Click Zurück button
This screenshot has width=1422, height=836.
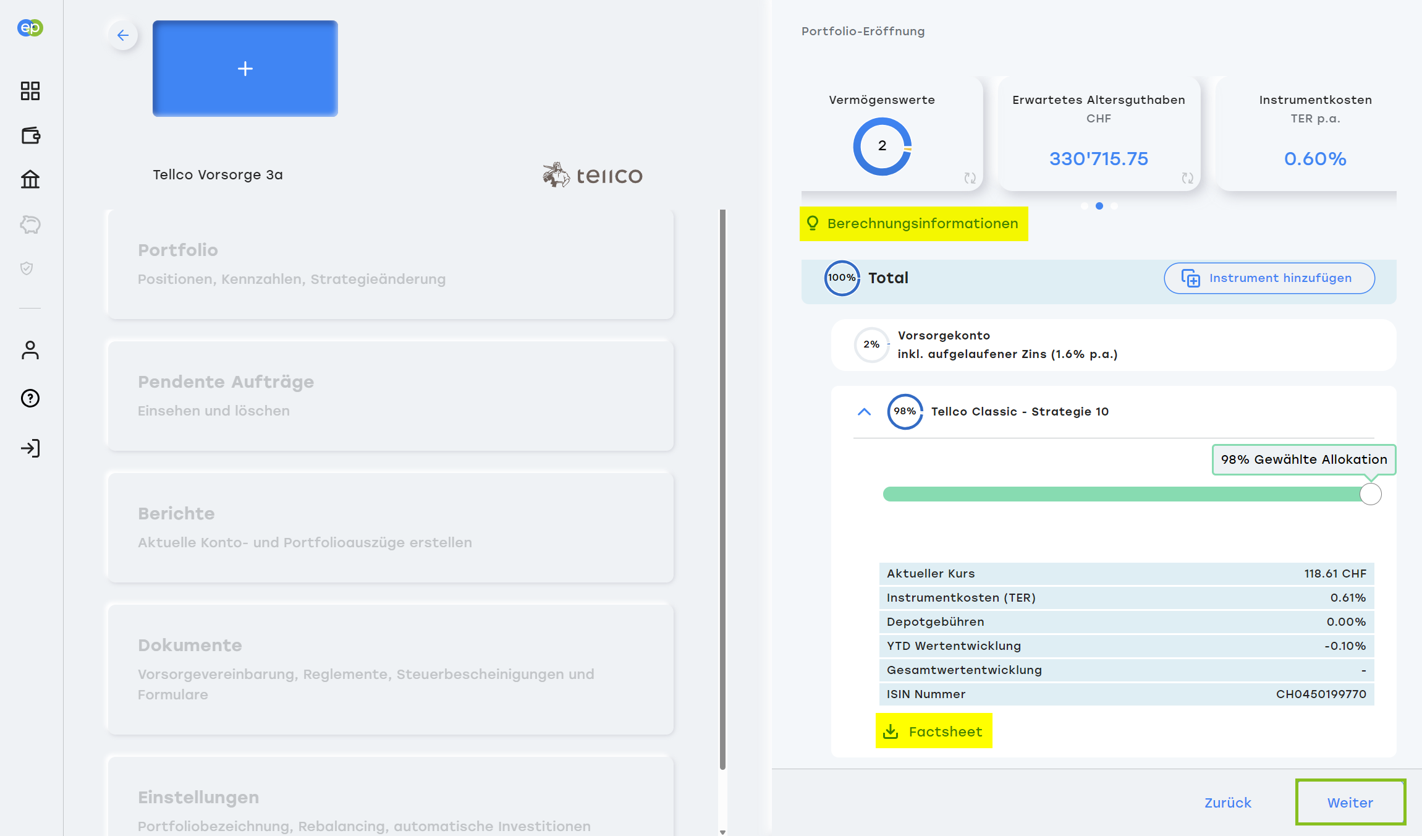coord(1228,803)
